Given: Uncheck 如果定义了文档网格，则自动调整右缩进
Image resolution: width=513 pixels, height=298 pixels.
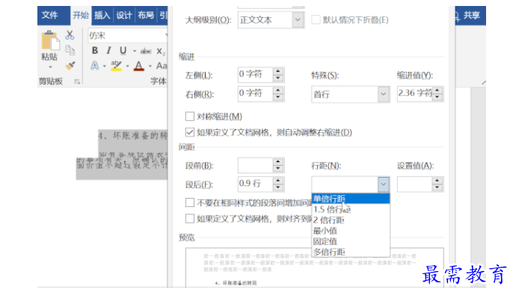Looking at the screenshot, I should [190, 132].
